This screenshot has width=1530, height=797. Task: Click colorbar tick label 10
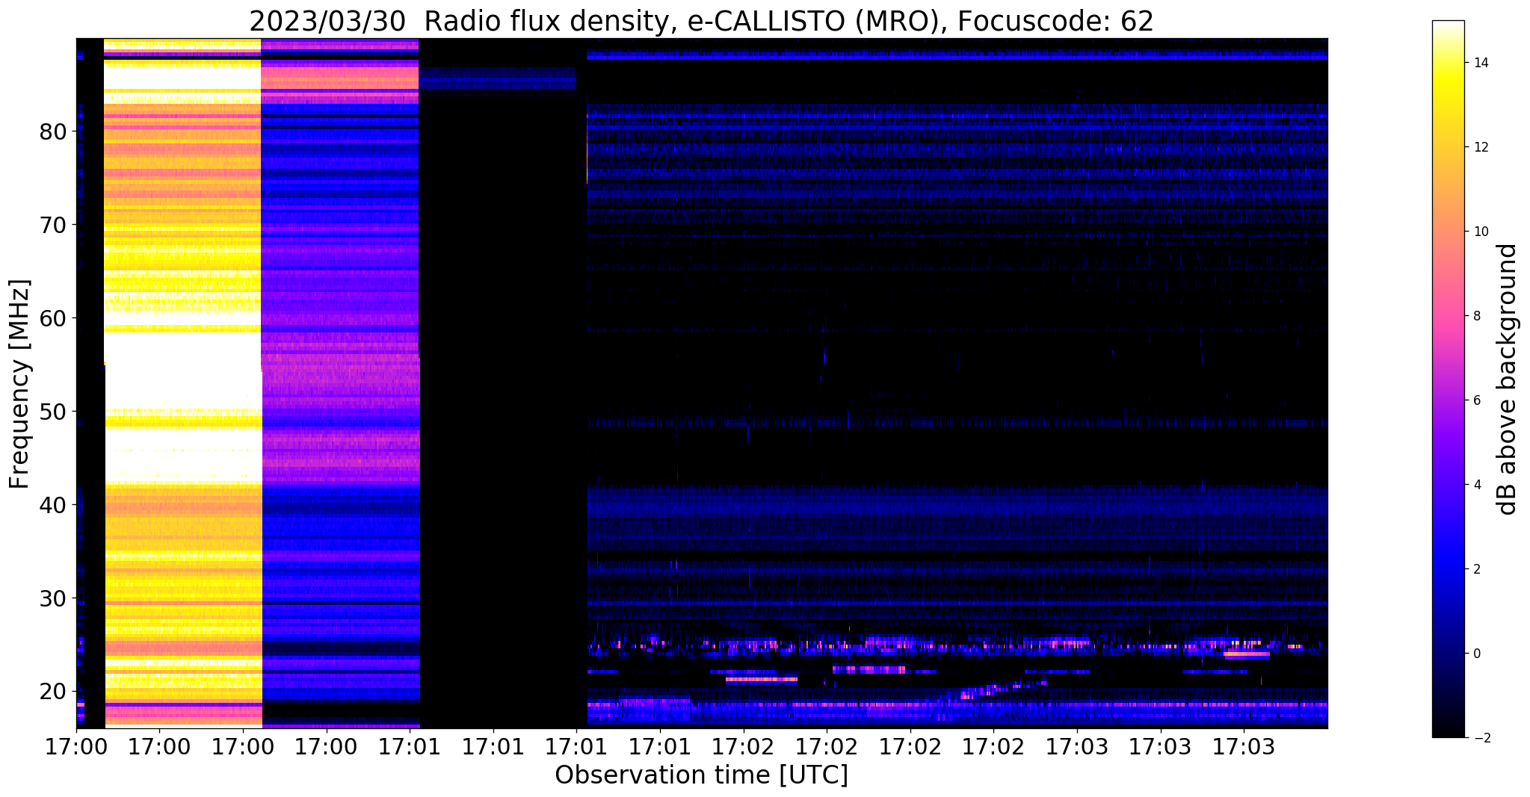[x=1480, y=232]
